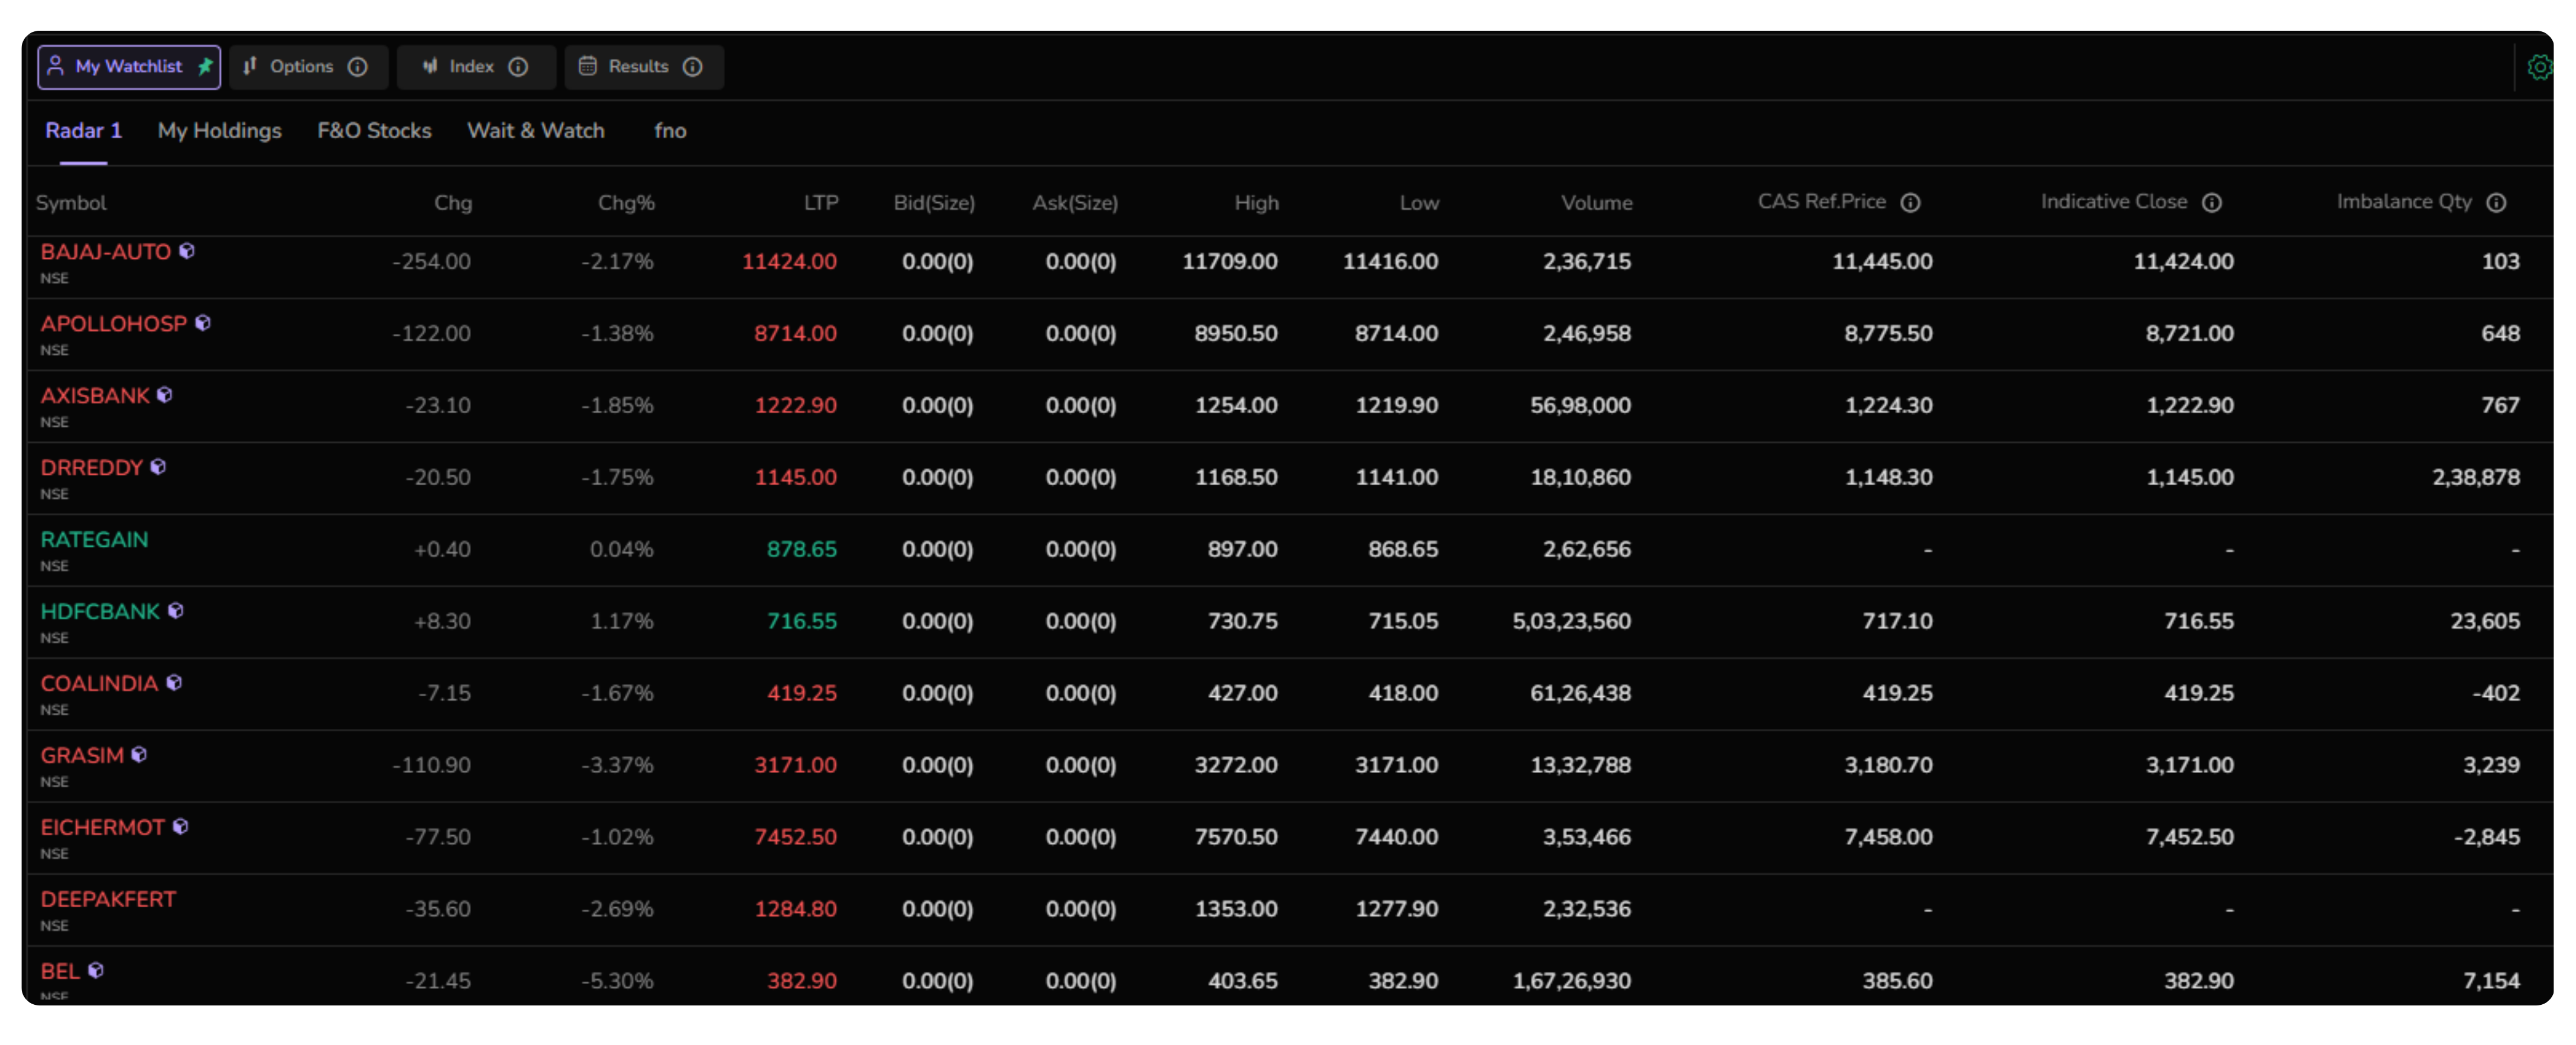Sort by the Symbol column header

click(x=71, y=203)
